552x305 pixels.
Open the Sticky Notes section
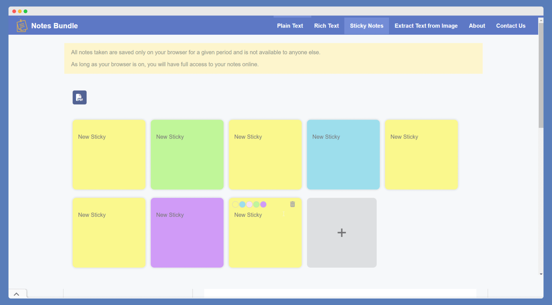tap(367, 26)
